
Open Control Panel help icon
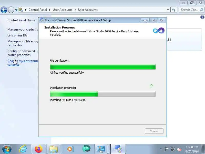202,17
